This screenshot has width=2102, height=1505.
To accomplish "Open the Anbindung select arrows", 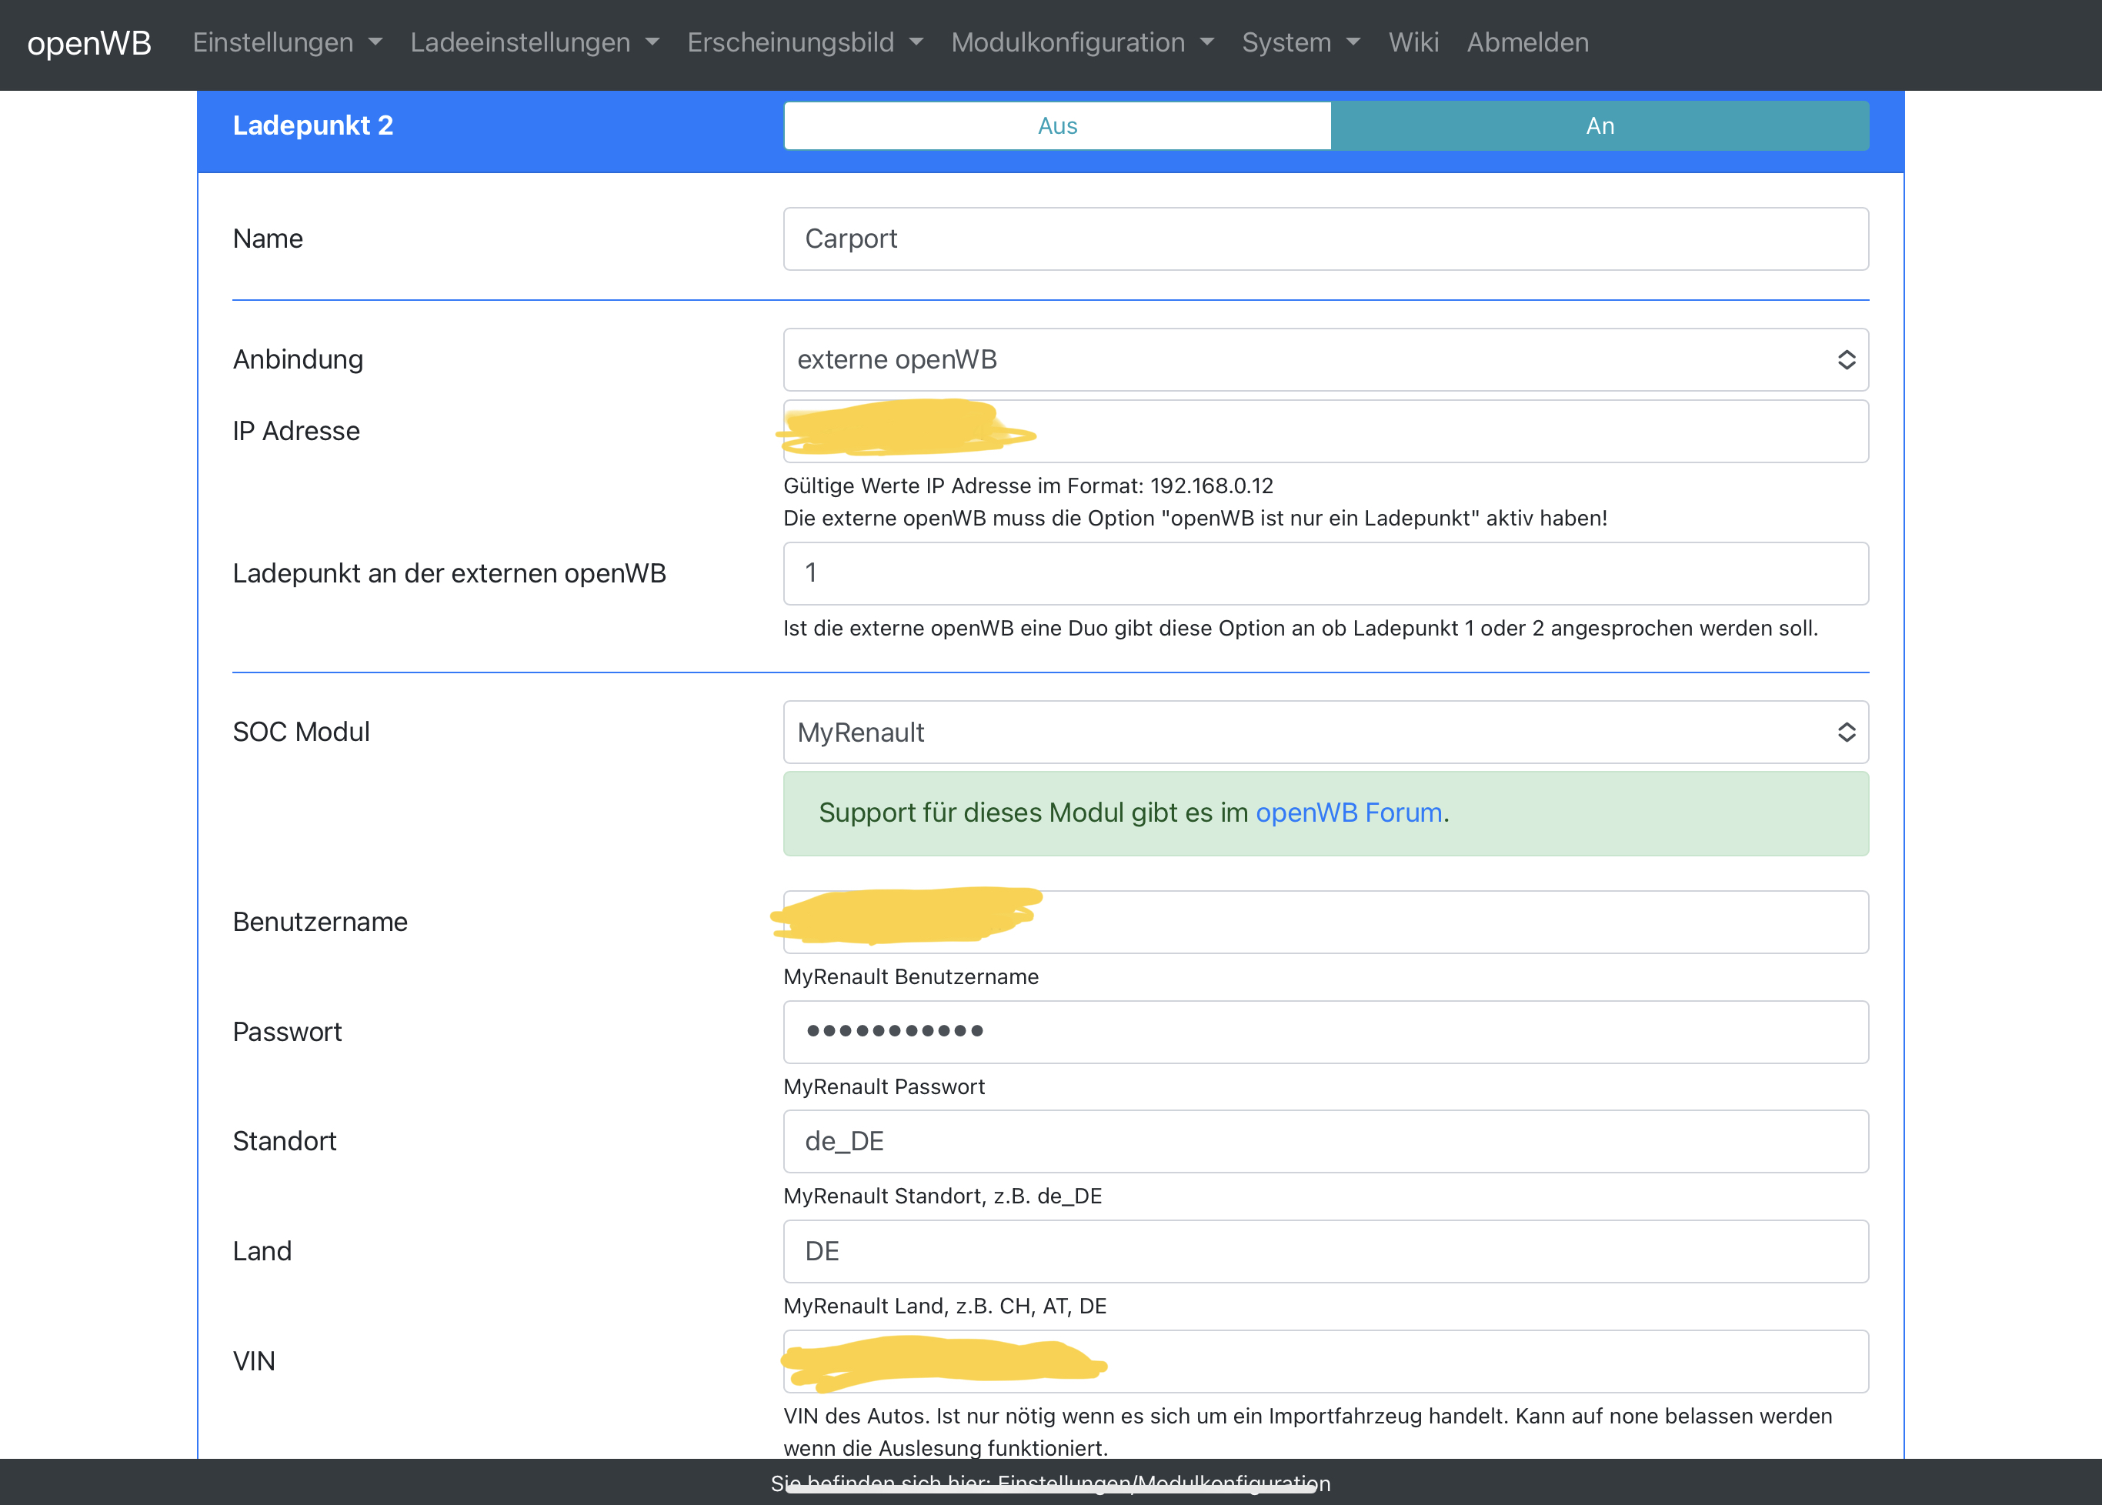I will (1845, 359).
